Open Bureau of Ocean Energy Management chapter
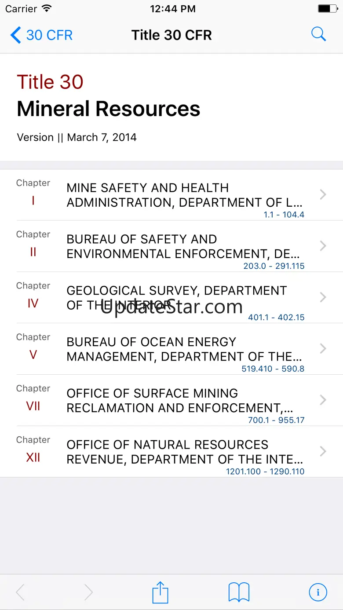 tap(184, 349)
